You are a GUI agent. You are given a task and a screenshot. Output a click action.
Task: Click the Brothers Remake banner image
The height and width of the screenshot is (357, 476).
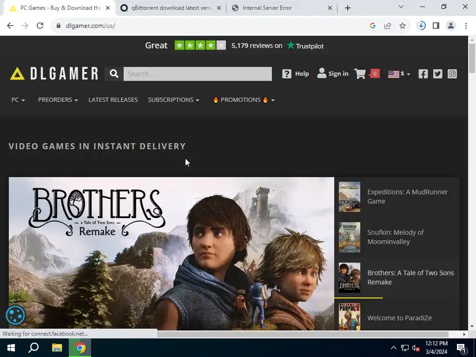(x=171, y=254)
